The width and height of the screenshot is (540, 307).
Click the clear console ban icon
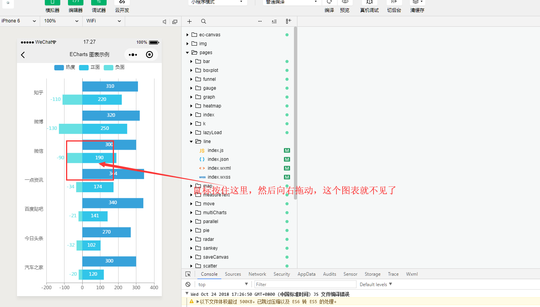pyautogui.click(x=188, y=284)
